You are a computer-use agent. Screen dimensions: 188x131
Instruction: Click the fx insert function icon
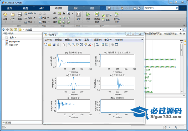[64, 13]
